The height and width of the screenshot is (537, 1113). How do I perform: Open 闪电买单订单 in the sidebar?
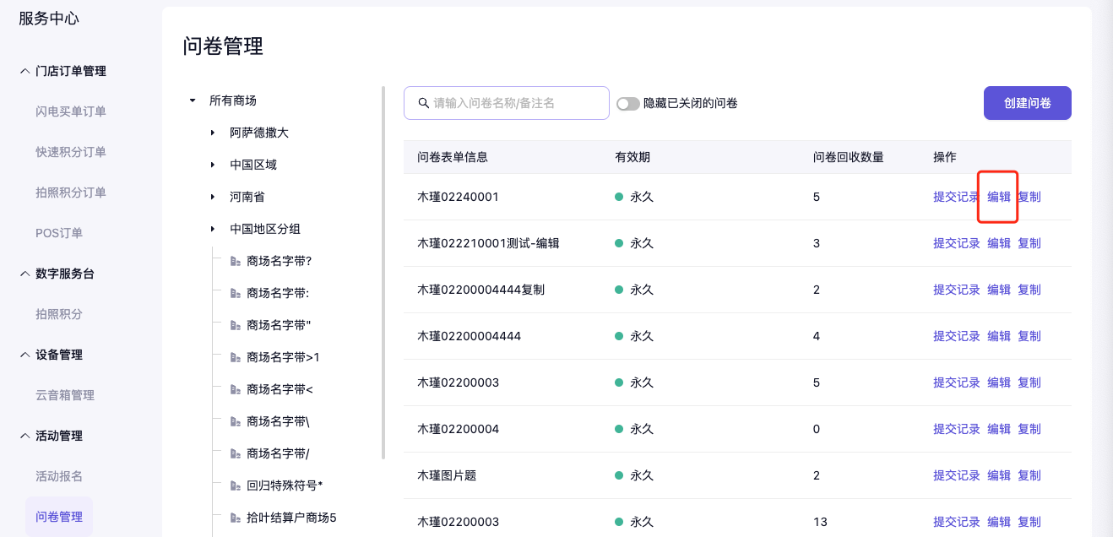point(71,111)
